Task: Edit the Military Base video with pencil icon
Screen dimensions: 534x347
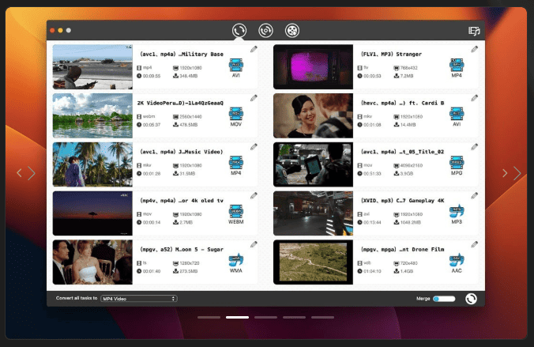Action: coord(254,49)
